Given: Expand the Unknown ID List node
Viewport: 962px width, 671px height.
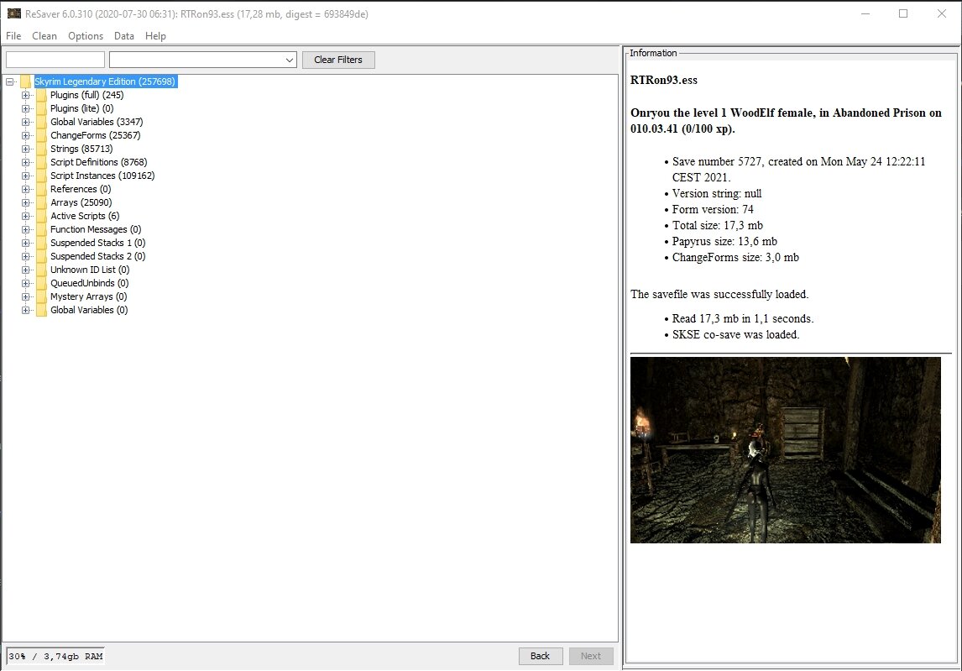Looking at the screenshot, I should click(26, 270).
